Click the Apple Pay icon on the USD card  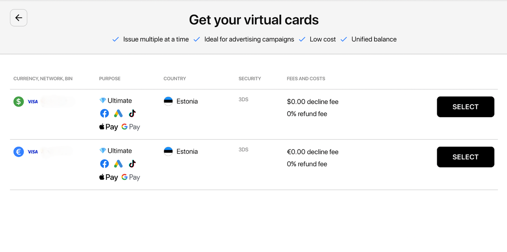pos(108,126)
